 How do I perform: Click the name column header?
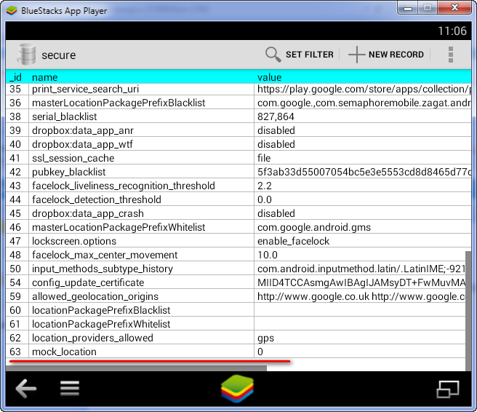(x=44, y=76)
